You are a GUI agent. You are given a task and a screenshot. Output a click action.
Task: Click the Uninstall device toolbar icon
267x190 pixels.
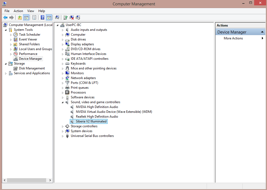click(x=72, y=17)
